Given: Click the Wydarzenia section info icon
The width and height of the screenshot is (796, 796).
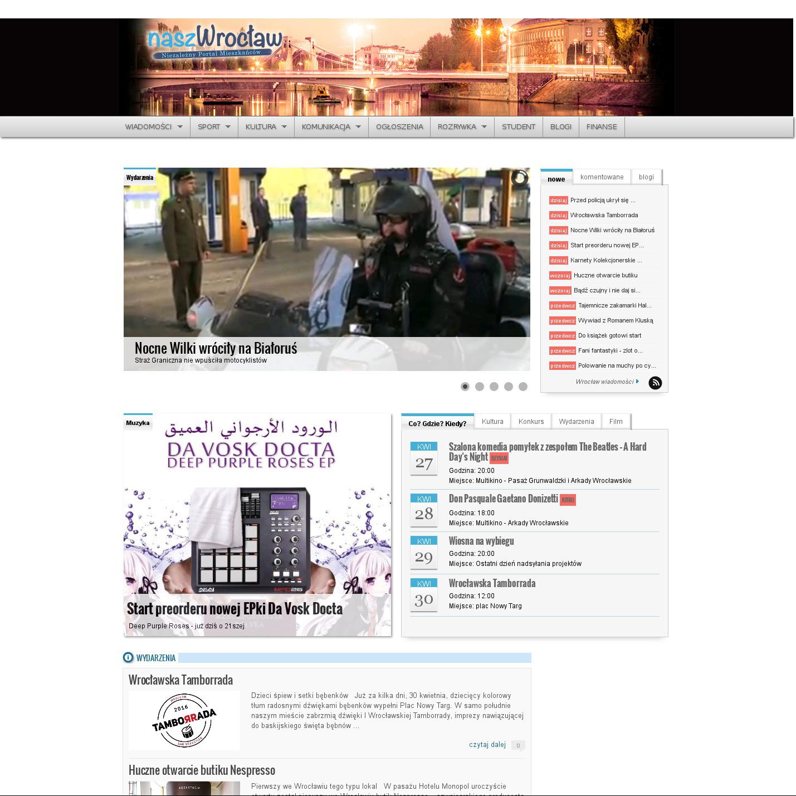Looking at the screenshot, I should coord(128,658).
